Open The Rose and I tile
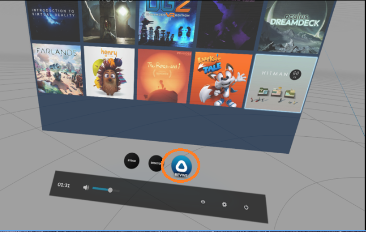 (164, 76)
